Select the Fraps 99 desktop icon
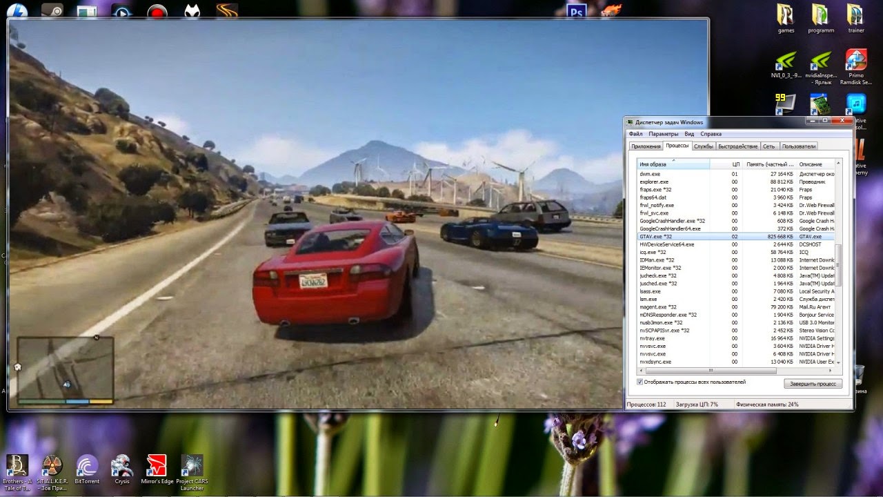Viewport: 883px width, 497px height. pyautogui.click(x=786, y=104)
